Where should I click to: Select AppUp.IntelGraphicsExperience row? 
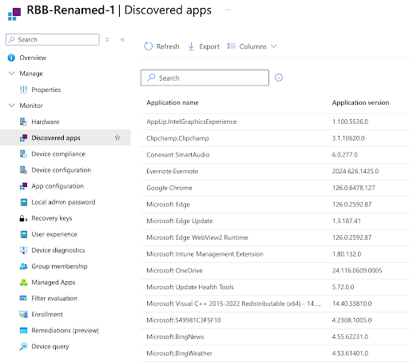(275, 121)
